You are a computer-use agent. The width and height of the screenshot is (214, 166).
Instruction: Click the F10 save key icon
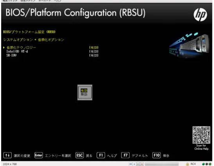point(156,155)
